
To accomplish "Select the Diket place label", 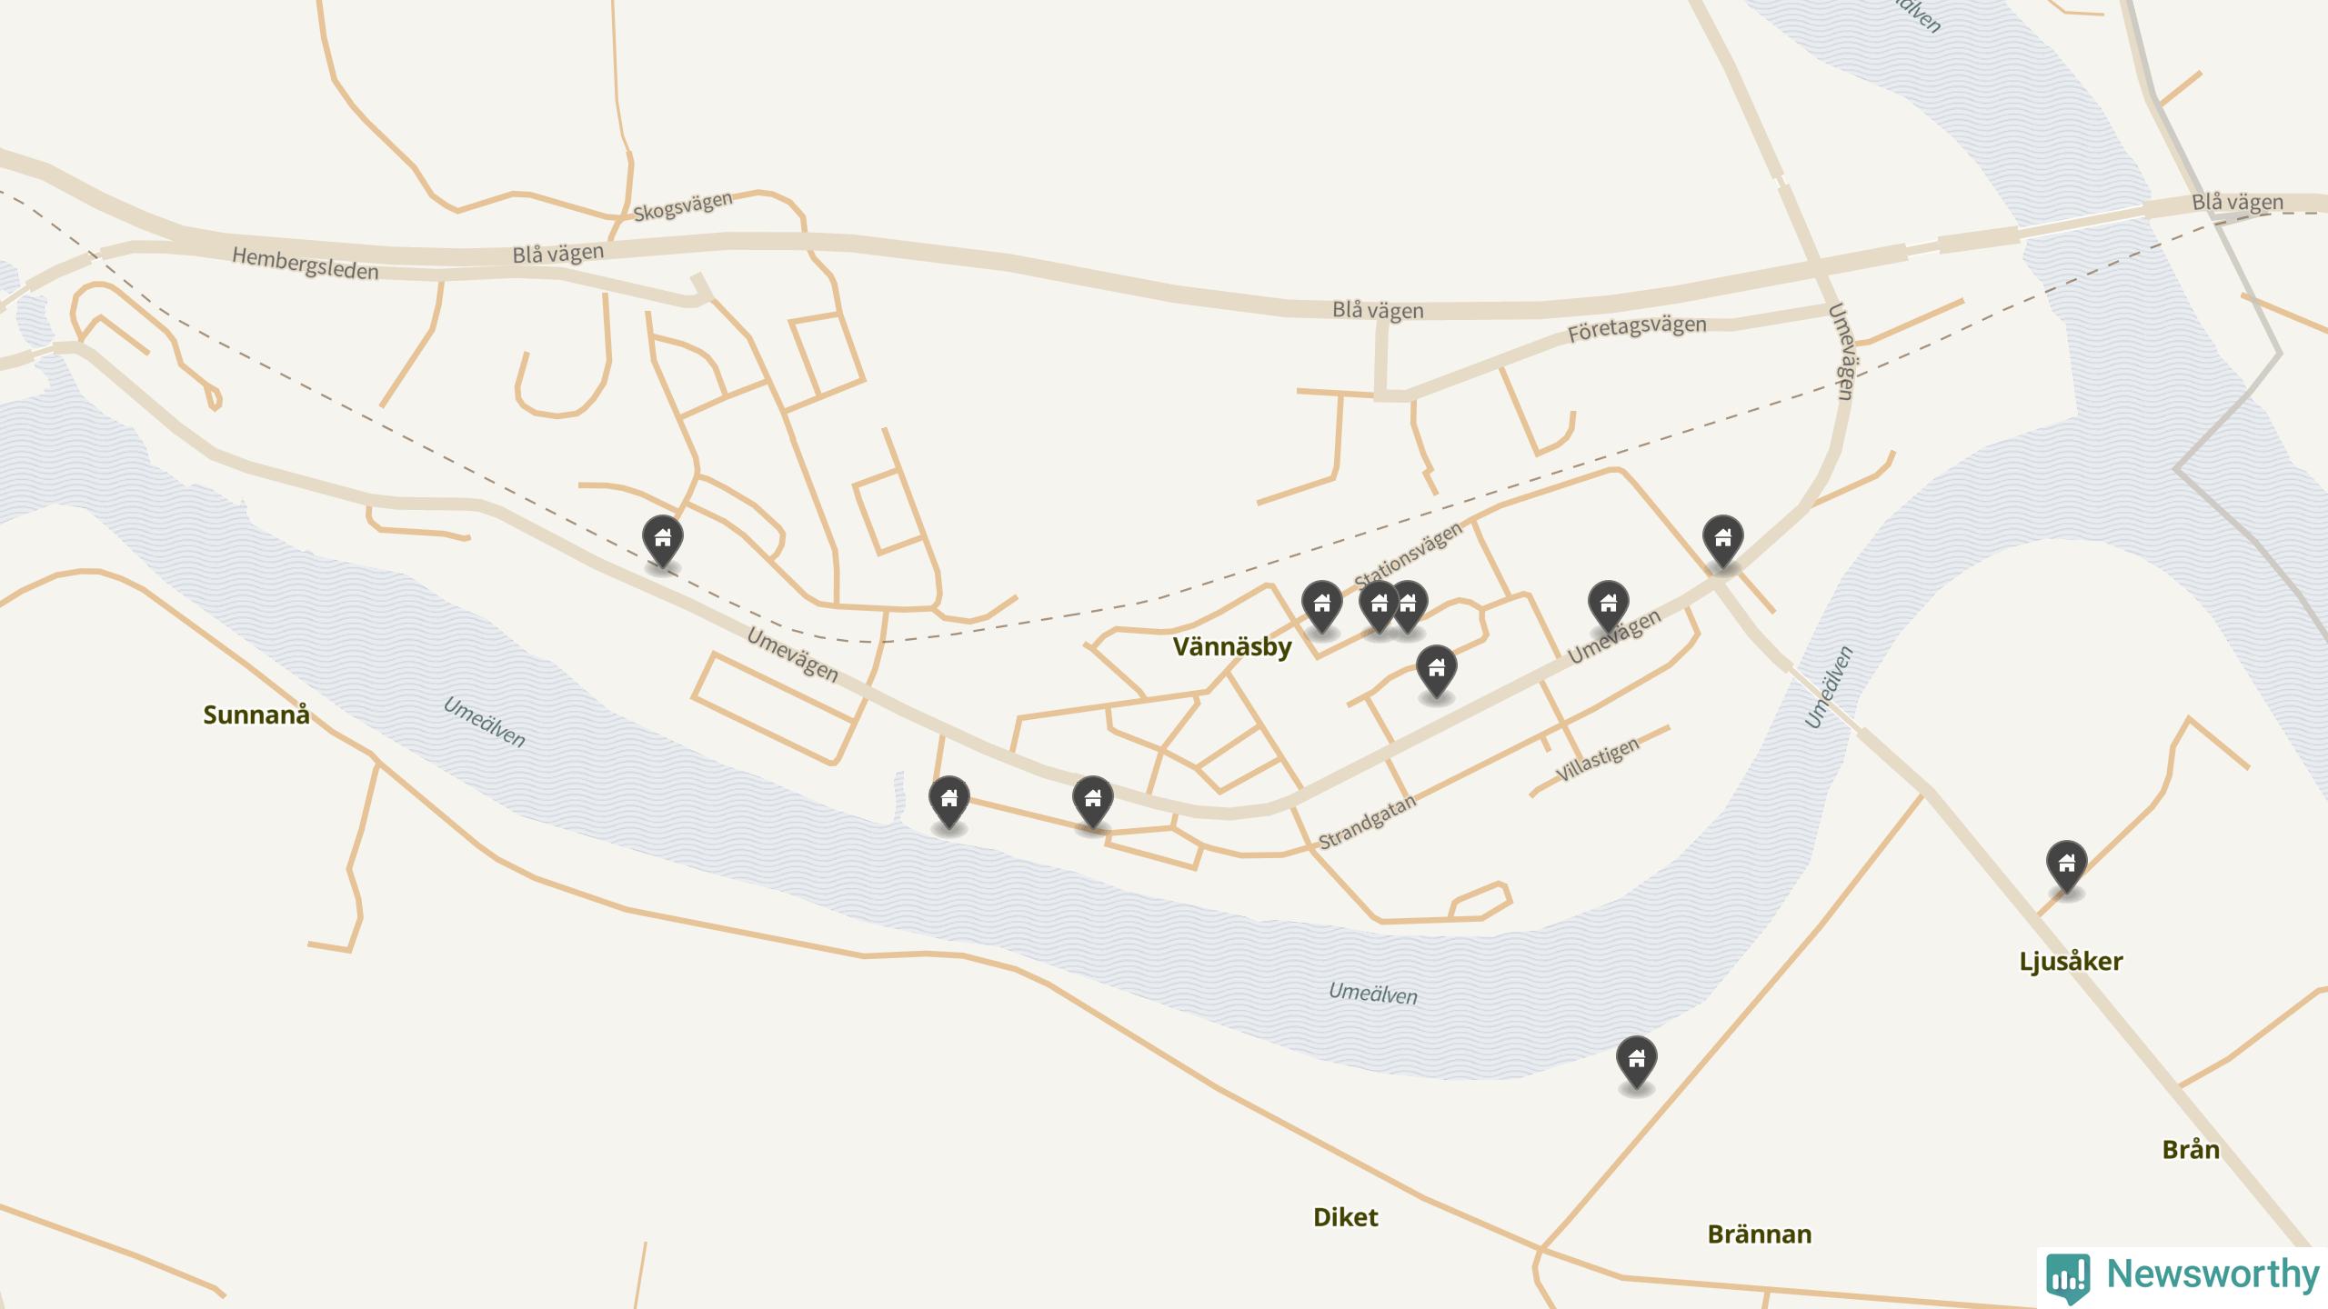I will point(1345,1217).
